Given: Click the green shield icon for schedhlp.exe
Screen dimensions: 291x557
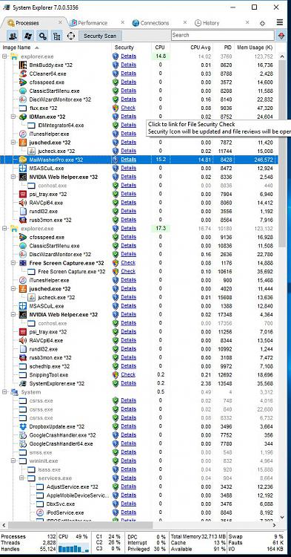Looking at the screenshot, I should point(116,366).
